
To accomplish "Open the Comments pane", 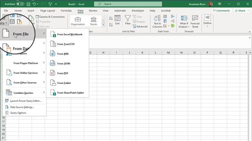I will tap(221, 11).
